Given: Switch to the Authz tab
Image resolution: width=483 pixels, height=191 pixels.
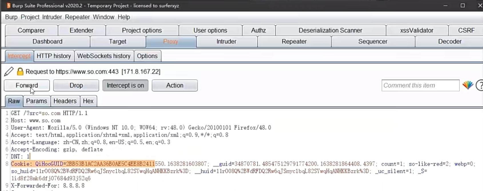Looking at the screenshot, I should [259, 30].
